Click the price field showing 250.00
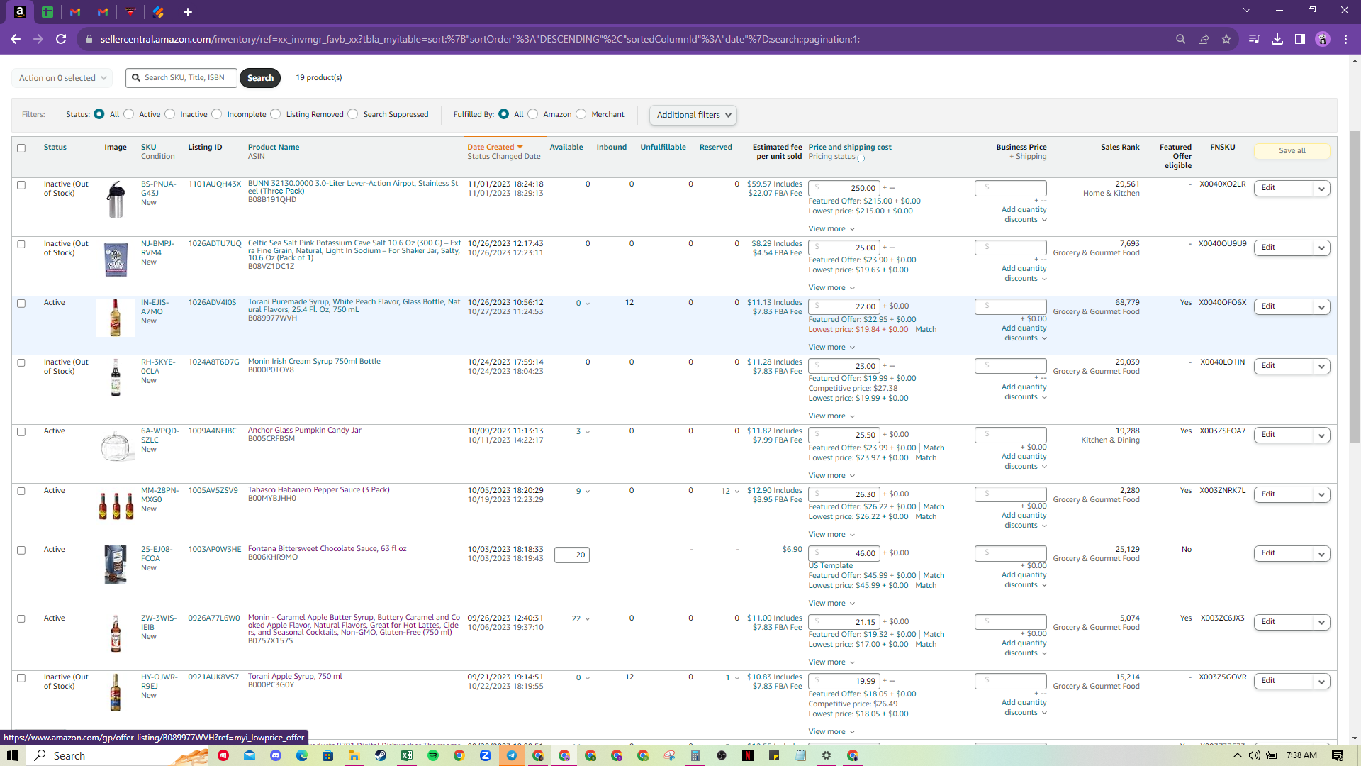 (x=844, y=188)
